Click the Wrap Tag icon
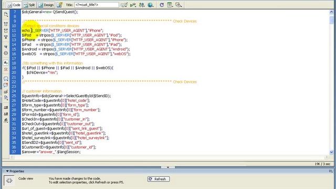 click(x=6, y=92)
